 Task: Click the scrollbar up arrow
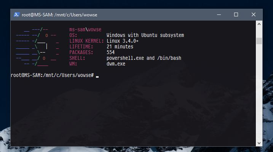click(259, 24)
